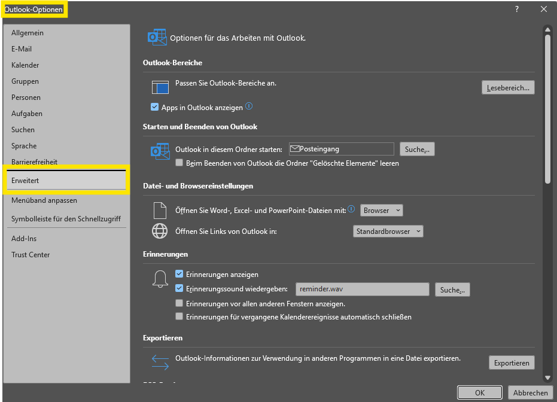Click the vertical scrollbar down arrow
557x402 pixels.
click(547, 377)
